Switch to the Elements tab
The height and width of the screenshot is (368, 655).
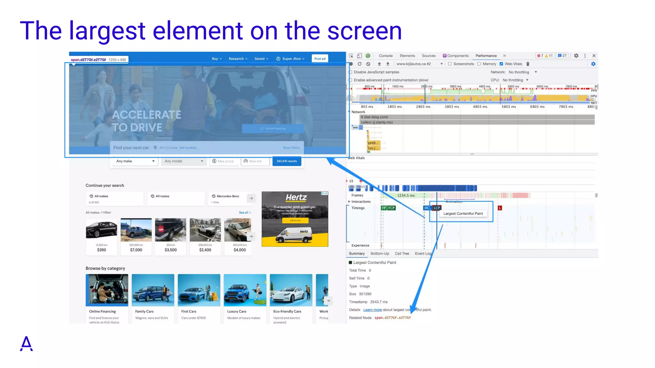point(407,56)
